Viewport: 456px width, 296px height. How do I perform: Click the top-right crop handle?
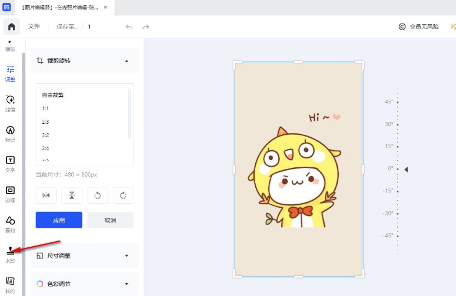[360, 65]
